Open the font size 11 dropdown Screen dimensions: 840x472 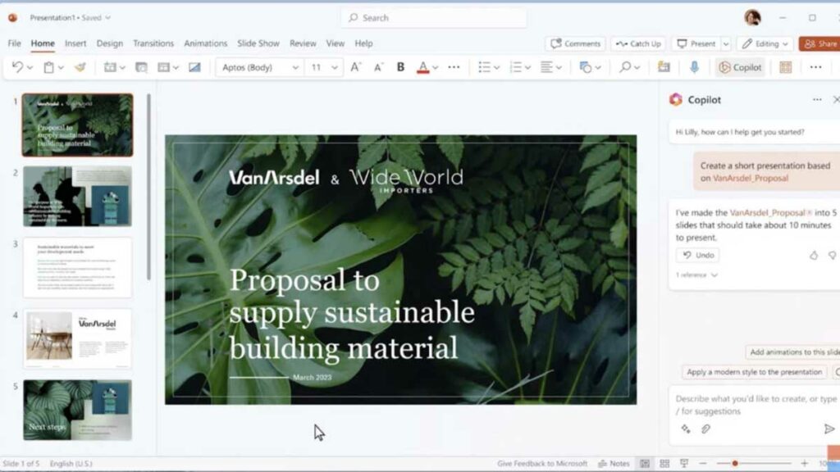(x=323, y=67)
